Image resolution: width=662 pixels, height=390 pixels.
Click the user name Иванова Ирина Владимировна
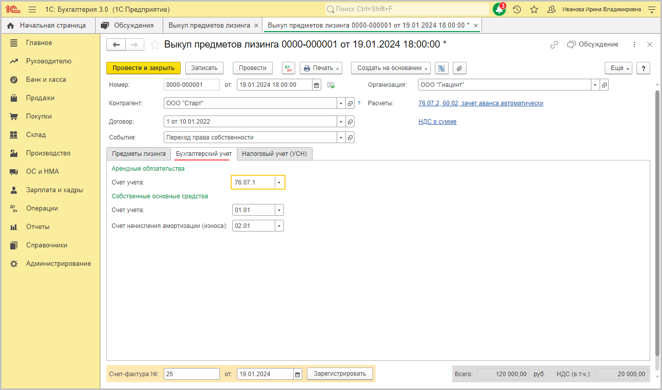(601, 9)
